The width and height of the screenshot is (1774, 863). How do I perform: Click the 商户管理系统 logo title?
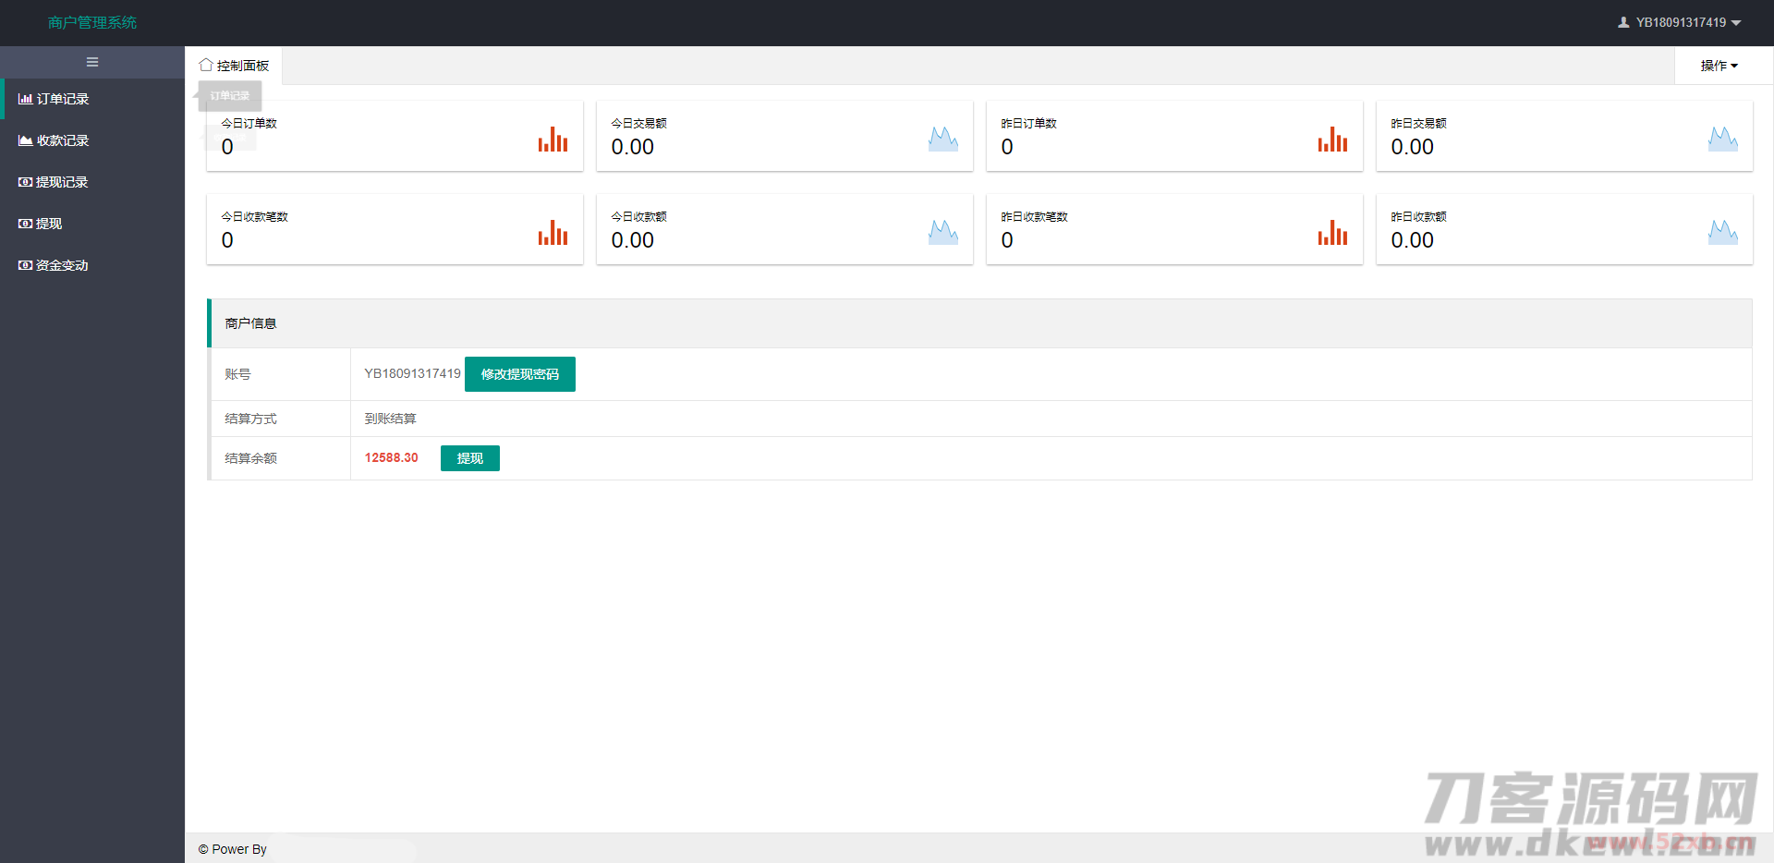pyautogui.click(x=92, y=22)
